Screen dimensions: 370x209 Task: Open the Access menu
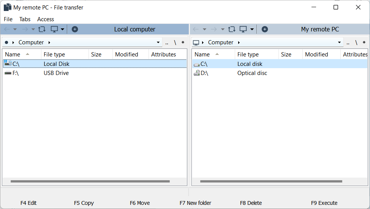point(46,19)
